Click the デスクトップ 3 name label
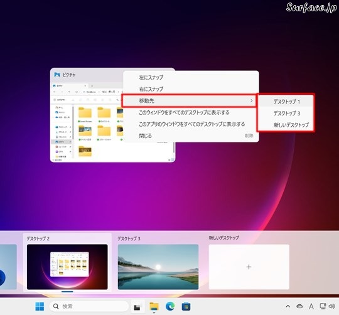Screen dimensions: 339x315 (129, 238)
